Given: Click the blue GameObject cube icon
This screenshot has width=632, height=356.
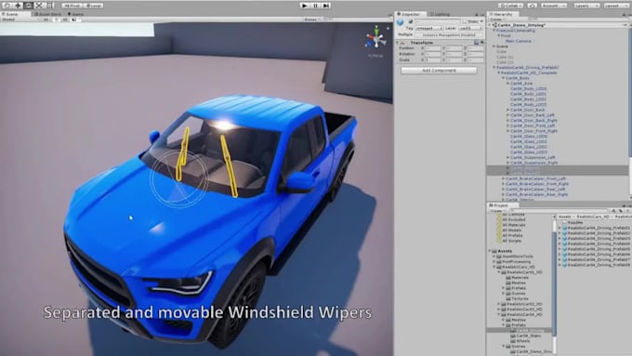Looking at the screenshot, I should coord(401,22).
